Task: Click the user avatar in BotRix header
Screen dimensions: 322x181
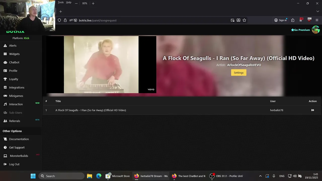Action: point(316,30)
